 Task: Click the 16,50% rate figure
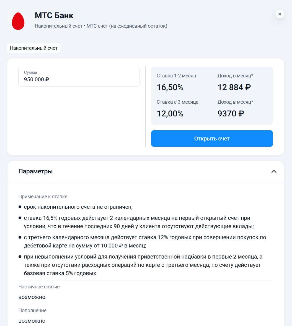(x=170, y=87)
